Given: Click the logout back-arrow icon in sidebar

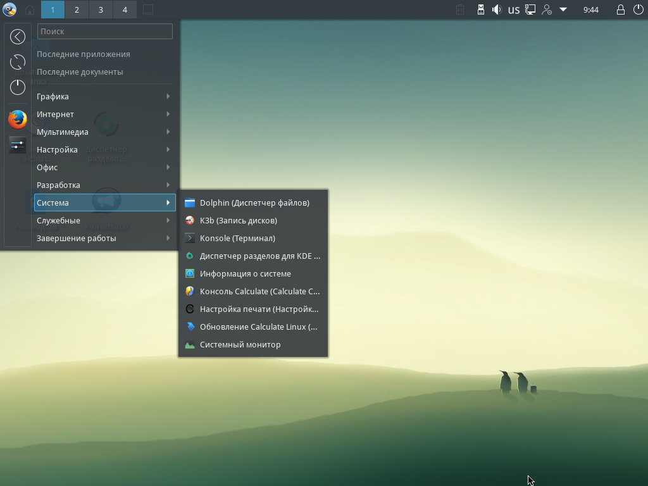Looking at the screenshot, I should point(18,37).
